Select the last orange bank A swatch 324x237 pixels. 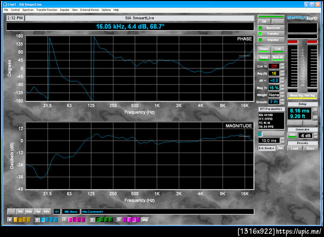(29, 220)
